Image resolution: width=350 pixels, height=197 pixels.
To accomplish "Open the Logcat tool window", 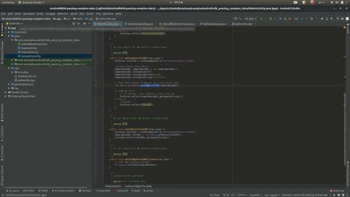I will tap(13, 191).
